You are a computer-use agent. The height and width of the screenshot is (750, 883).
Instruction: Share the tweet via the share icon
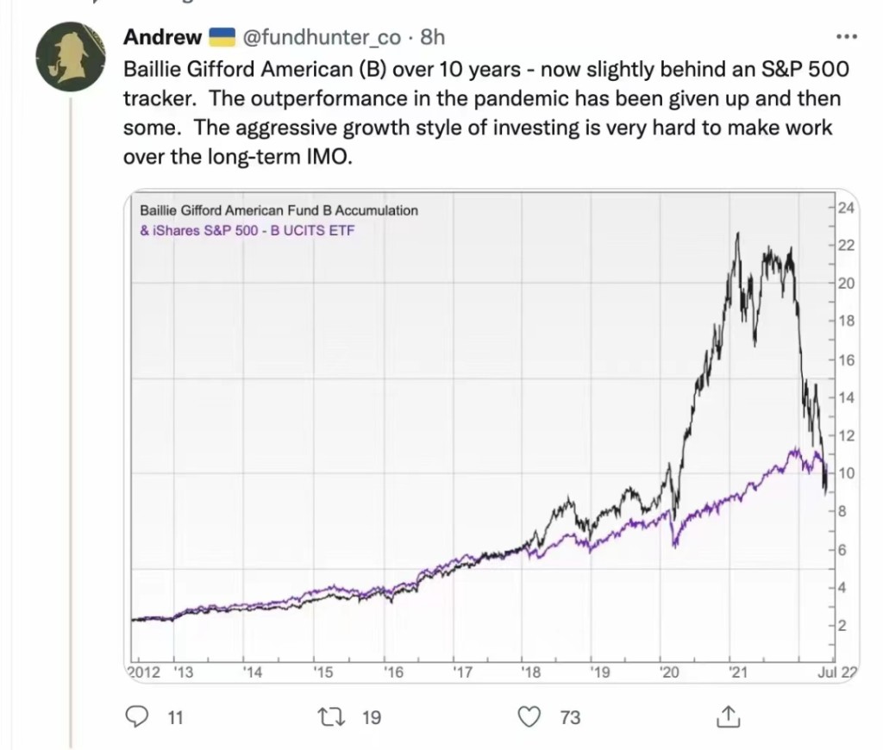[x=727, y=716]
